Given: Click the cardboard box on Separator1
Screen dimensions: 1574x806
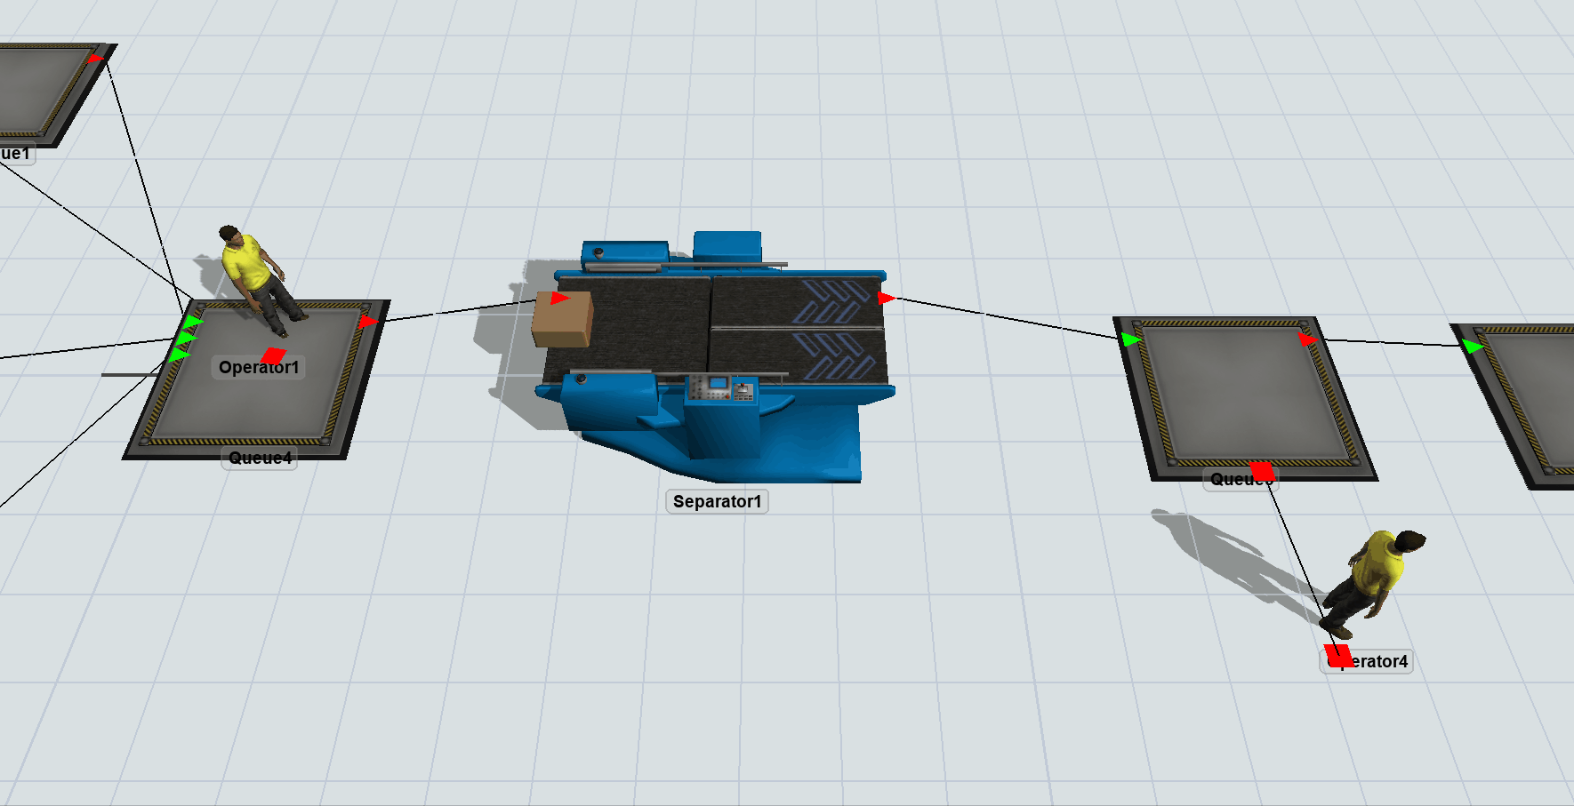Looking at the screenshot, I should click(561, 322).
